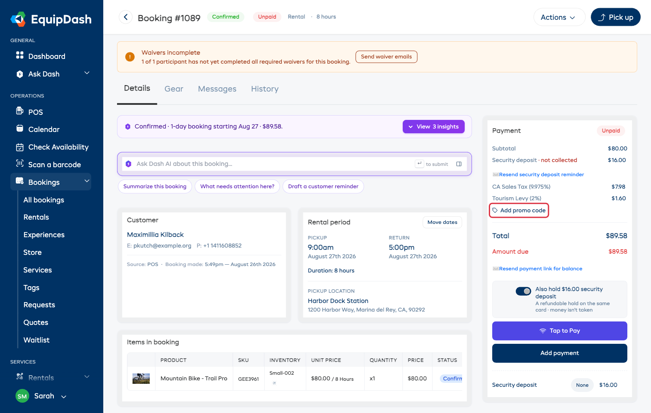Click the promo code tag icon

495,210
